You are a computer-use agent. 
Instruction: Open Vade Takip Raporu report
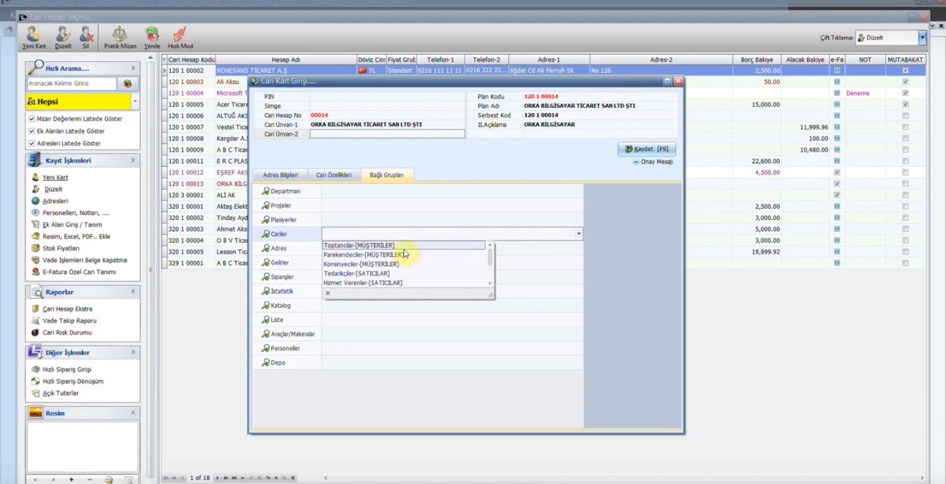point(69,320)
